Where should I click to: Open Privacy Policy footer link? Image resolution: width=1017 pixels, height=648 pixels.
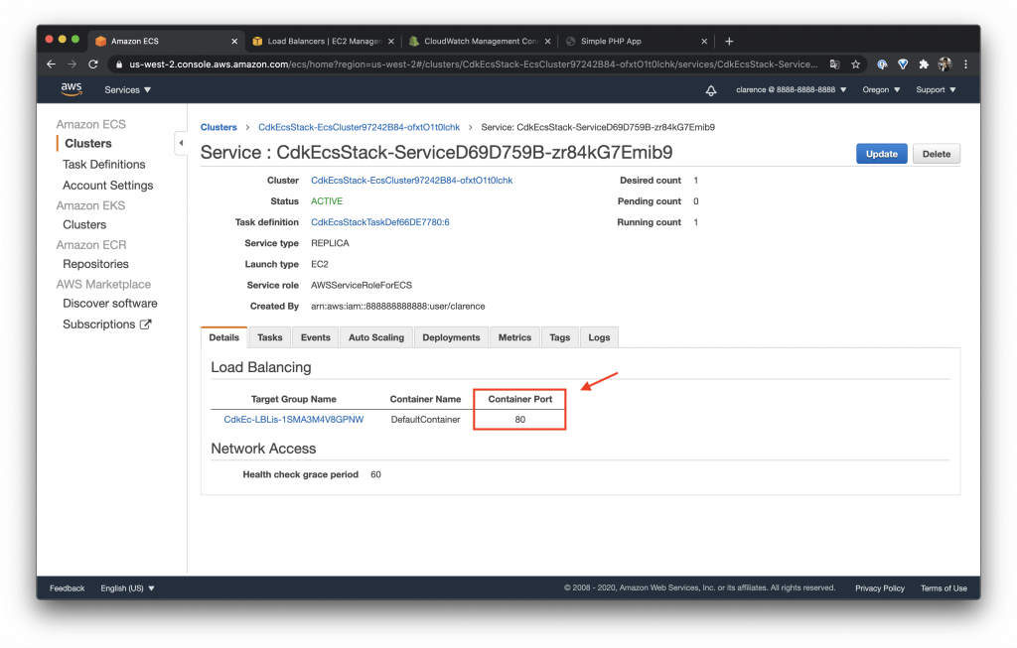[x=880, y=588]
